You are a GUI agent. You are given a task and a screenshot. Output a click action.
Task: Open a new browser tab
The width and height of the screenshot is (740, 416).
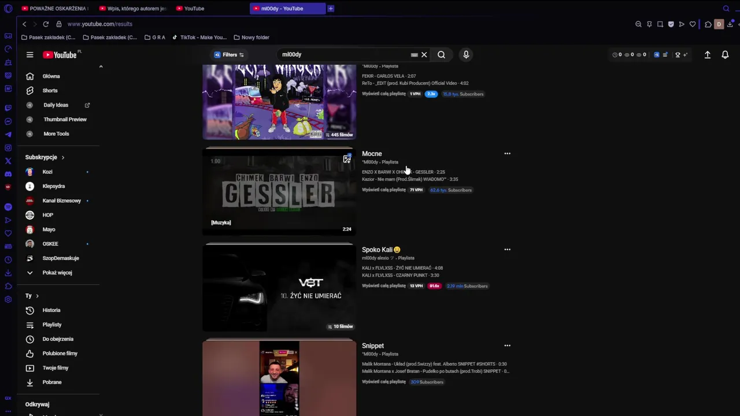coord(331,9)
